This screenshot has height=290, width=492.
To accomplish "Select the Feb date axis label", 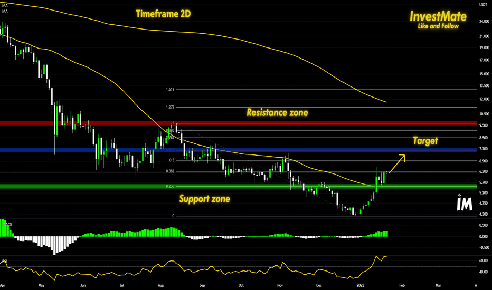I will [x=402, y=286].
